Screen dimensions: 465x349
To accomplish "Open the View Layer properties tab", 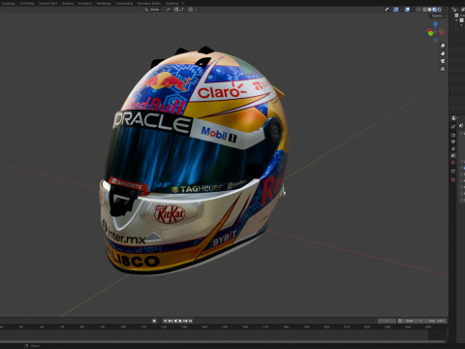I will [x=453, y=149].
